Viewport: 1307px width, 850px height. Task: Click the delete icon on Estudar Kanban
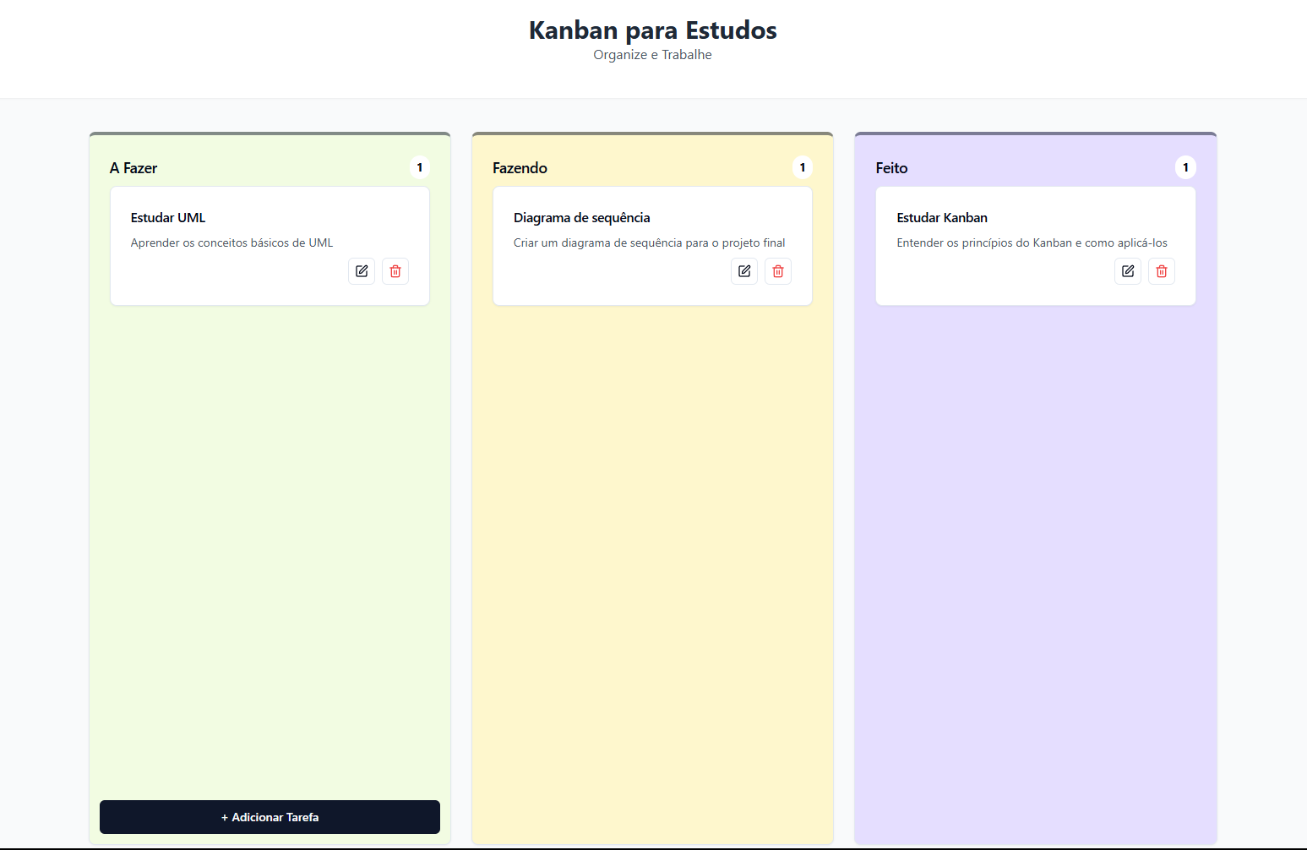(x=1162, y=270)
